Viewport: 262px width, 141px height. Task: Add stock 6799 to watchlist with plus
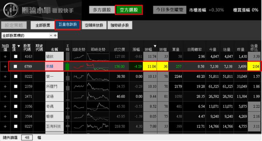click(x=5, y=67)
